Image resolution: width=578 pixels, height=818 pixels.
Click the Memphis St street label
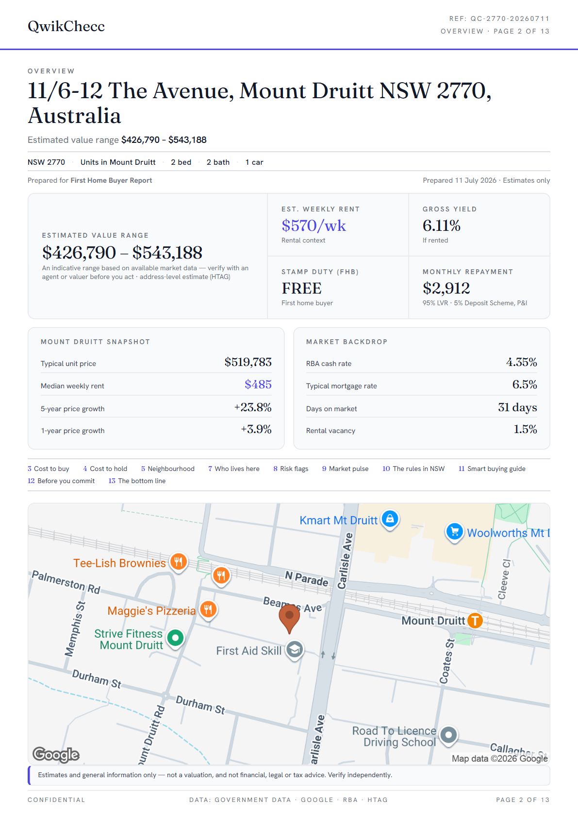75,629
